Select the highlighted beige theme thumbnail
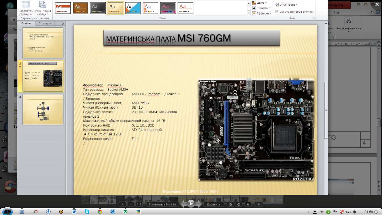The width and height of the screenshot is (382, 215). (x=115, y=8)
